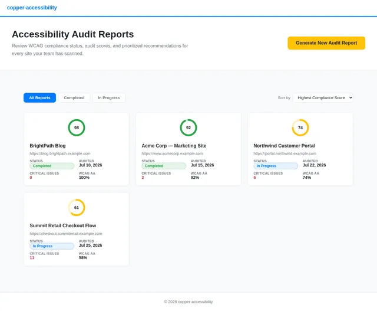
Task: Open the Acme Corp — Marketing Site title
Action: [174, 146]
